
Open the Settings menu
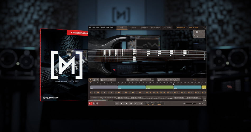[103, 27]
